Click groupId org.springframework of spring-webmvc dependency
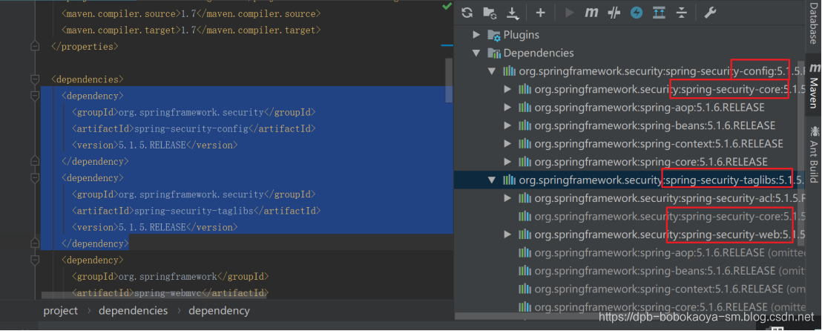 pos(168,276)
